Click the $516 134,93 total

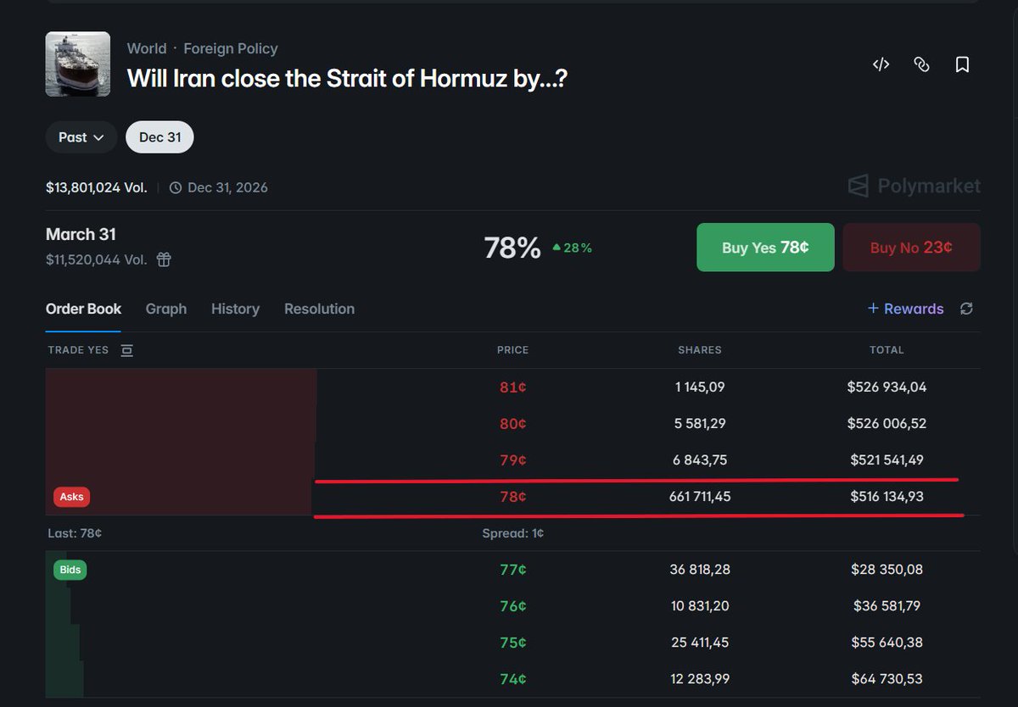[887, 497]
